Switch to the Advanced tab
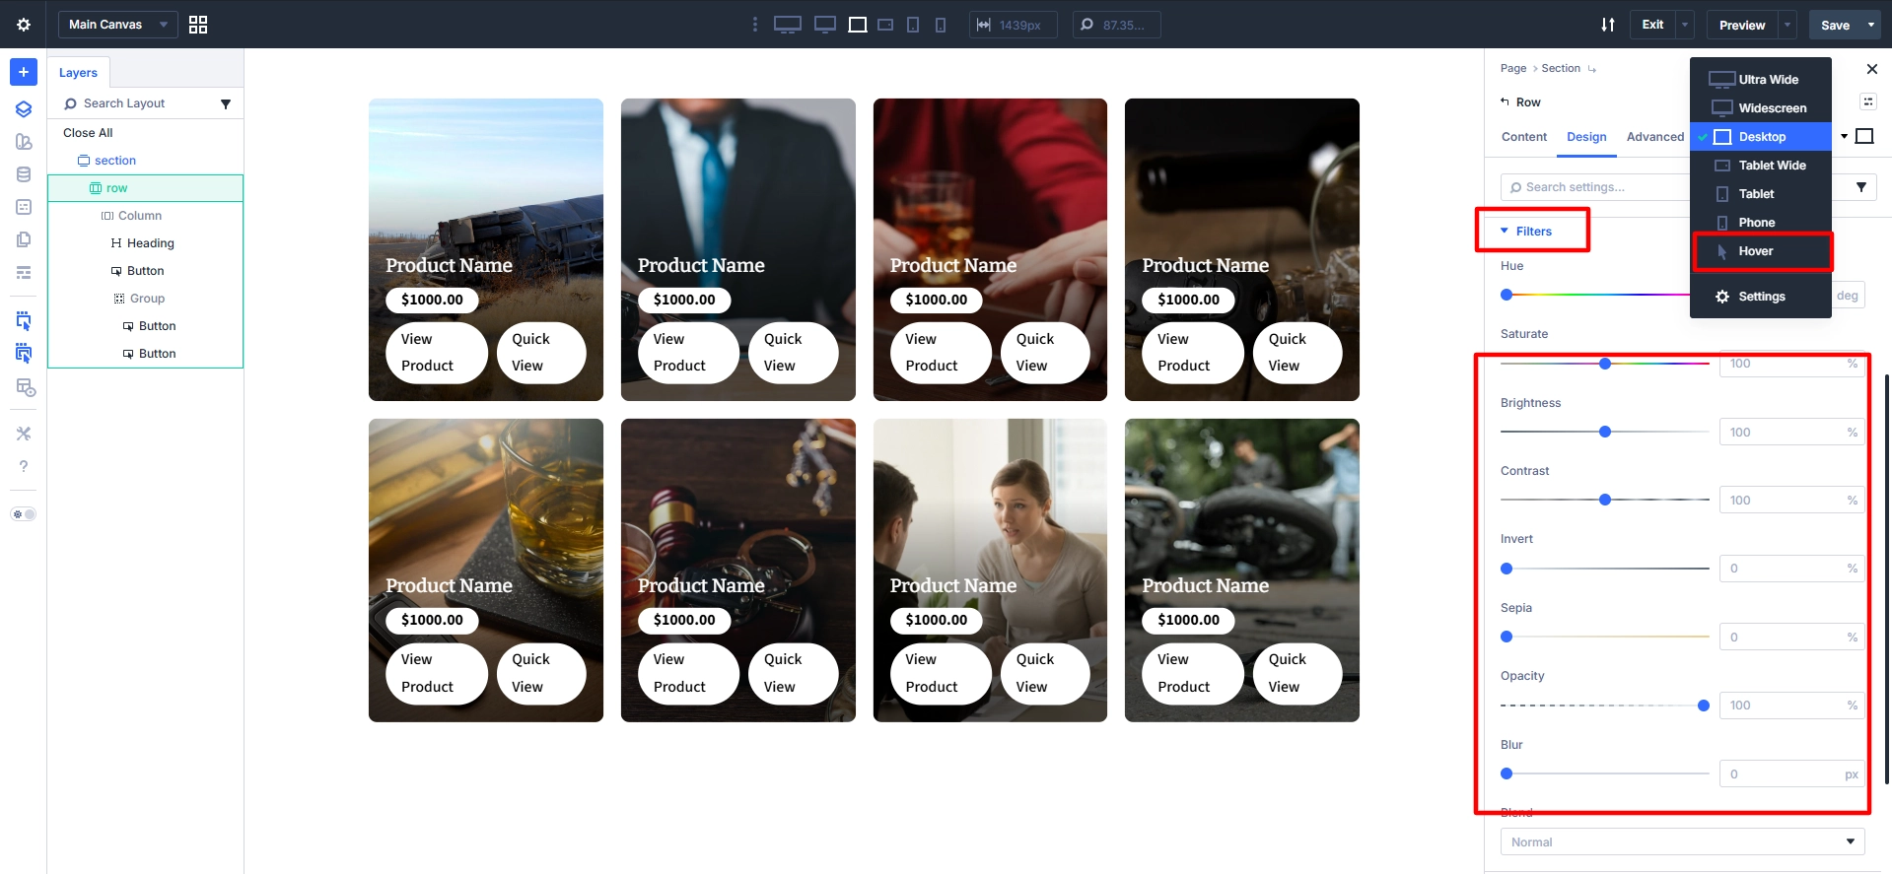Image resolution: width=1892 pixels, height=874 pixels. tap(1655, 137)
